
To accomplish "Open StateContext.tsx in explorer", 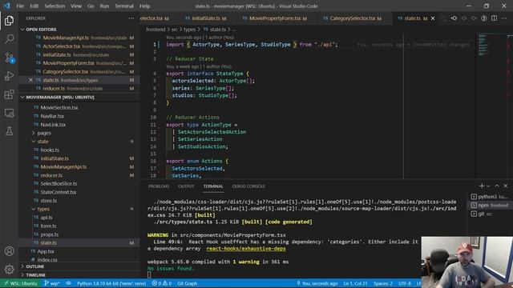I will (59, 192).
